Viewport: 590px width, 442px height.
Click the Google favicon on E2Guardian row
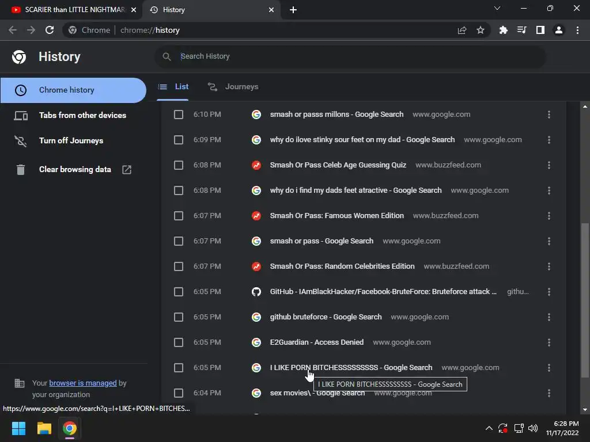tap(256, 342)
